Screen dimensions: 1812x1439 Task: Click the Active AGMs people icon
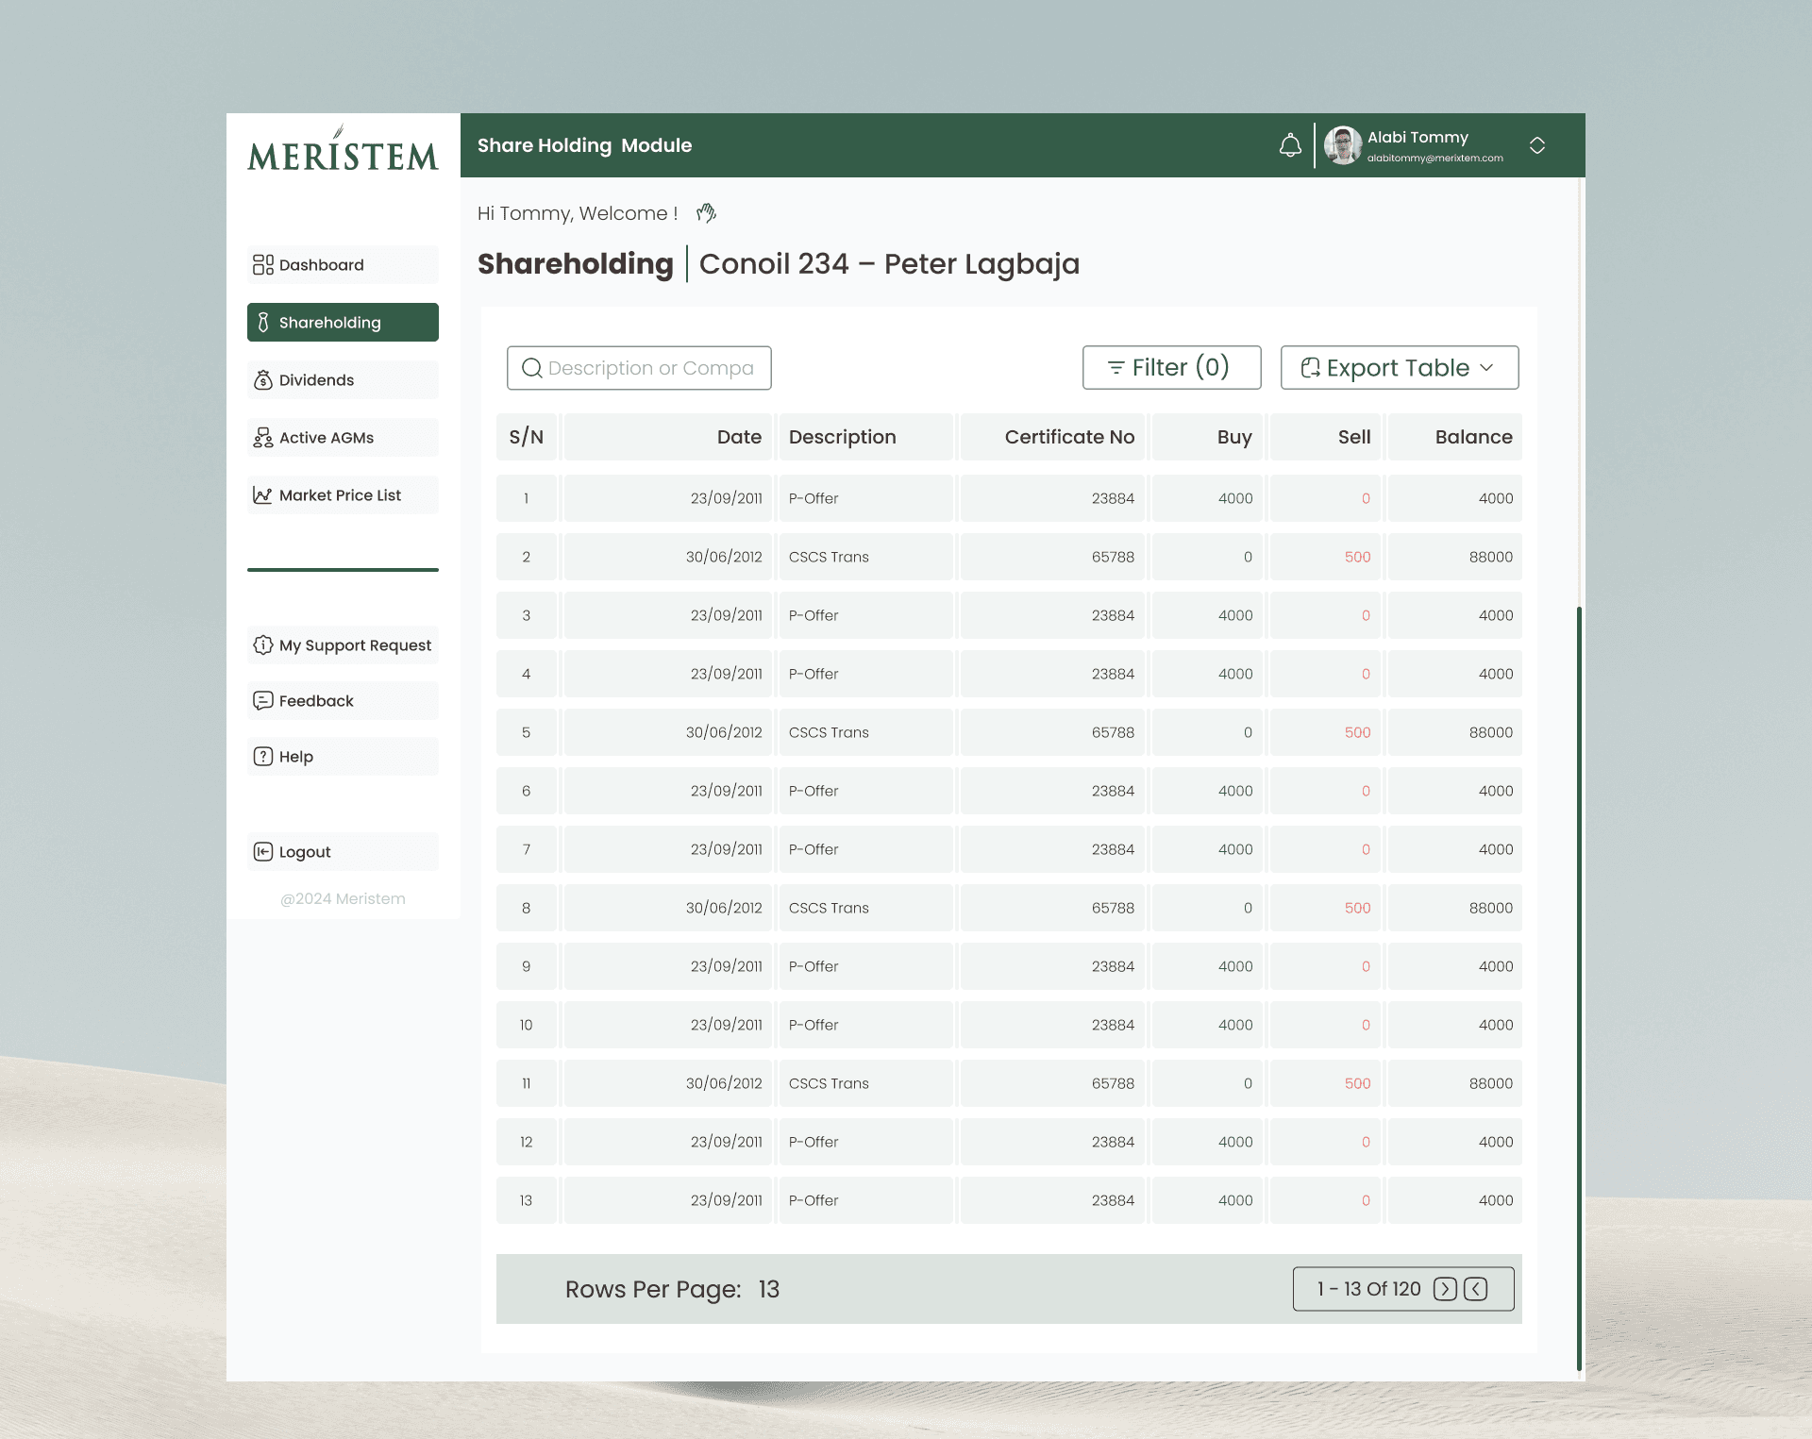pyautogui.click(x=263, y=438)
